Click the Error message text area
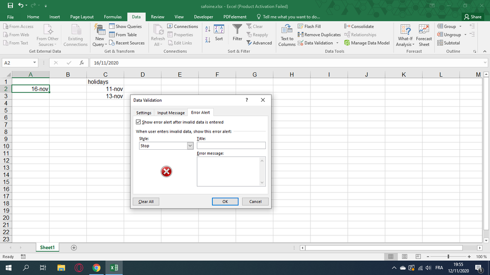The height and width of the screenshot is (275, 490). 231,171
